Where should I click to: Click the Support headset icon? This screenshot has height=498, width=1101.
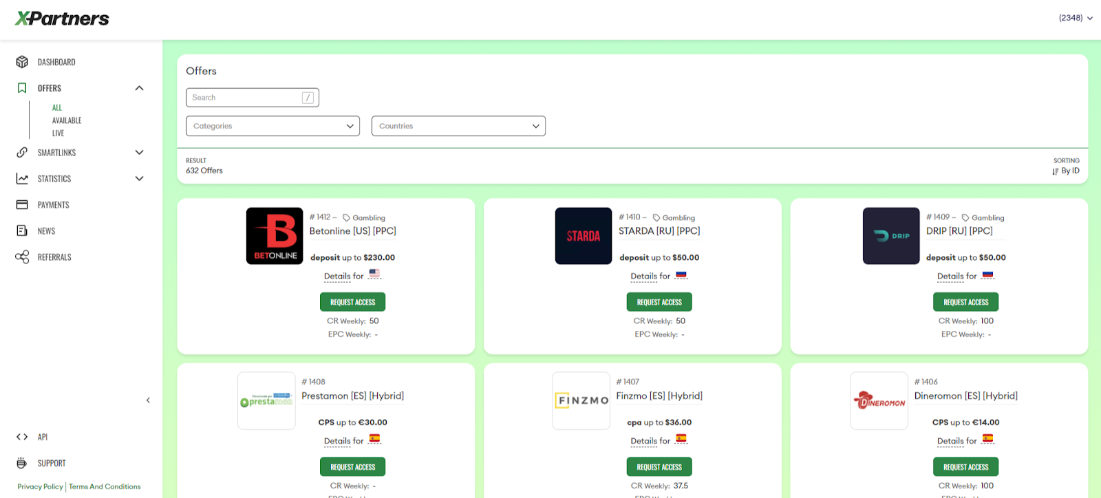22,463
